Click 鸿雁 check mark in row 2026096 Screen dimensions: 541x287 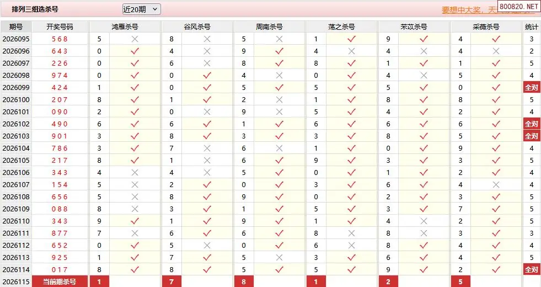(x=135, y=51)
